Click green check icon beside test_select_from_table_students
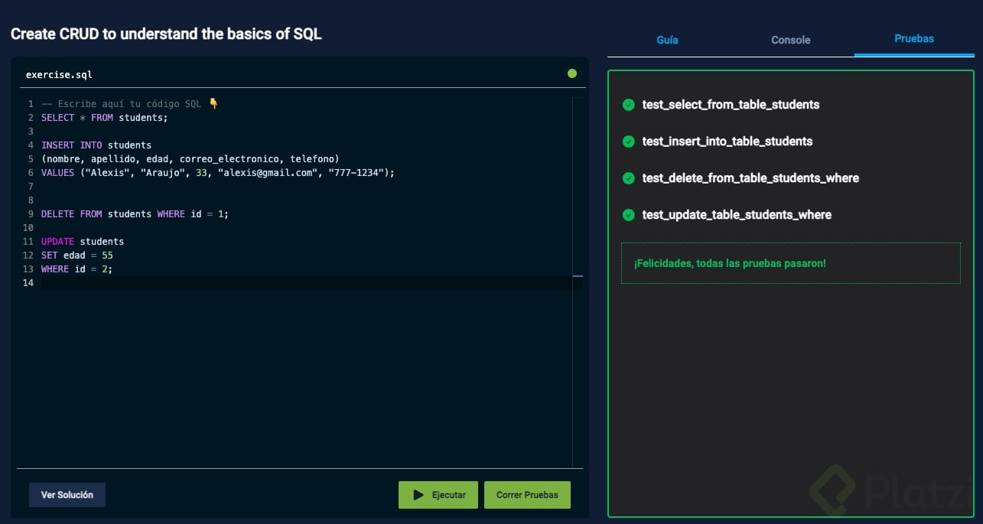 pyautogui.click(x=629, y=105)
